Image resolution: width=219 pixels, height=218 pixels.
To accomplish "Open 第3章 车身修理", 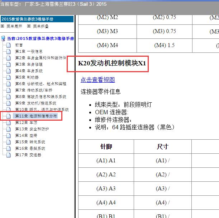I will [29, 65].
